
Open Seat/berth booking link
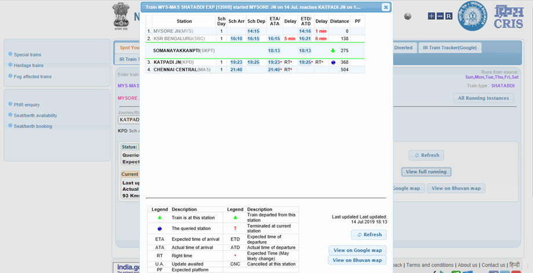33,126
